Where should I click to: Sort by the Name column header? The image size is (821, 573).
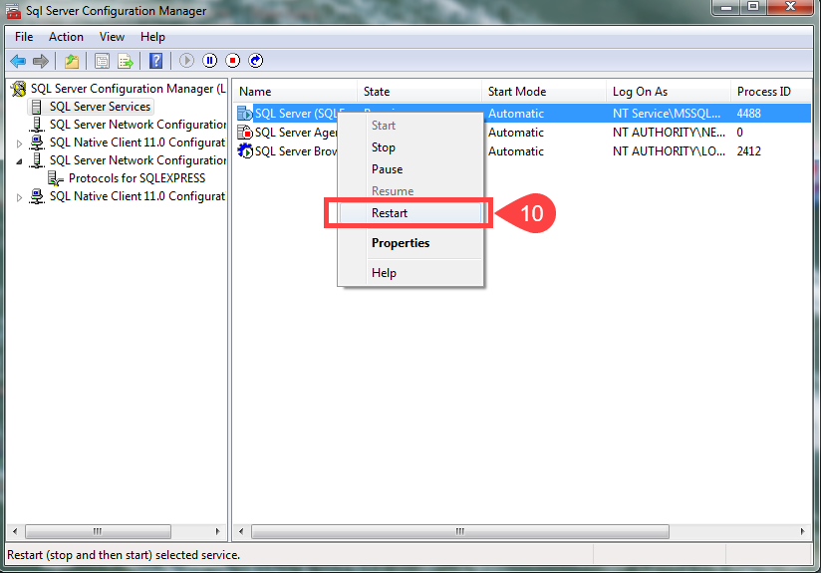point(294,91)
